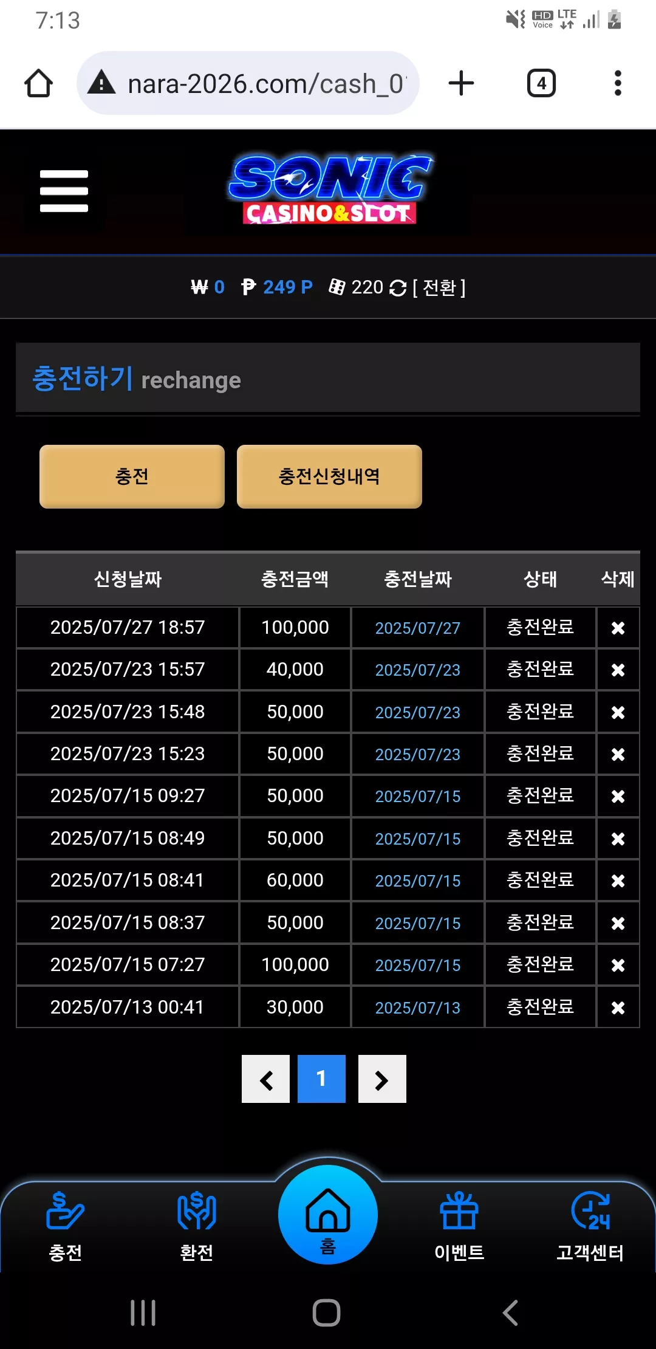656x1349 pixels.
Task: Select the 충전 tab button
Action: (x=132, y=476)
